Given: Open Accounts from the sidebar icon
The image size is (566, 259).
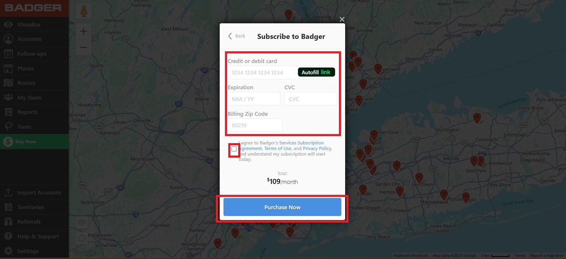Looking at the screenshot, I should pos(8,39).
